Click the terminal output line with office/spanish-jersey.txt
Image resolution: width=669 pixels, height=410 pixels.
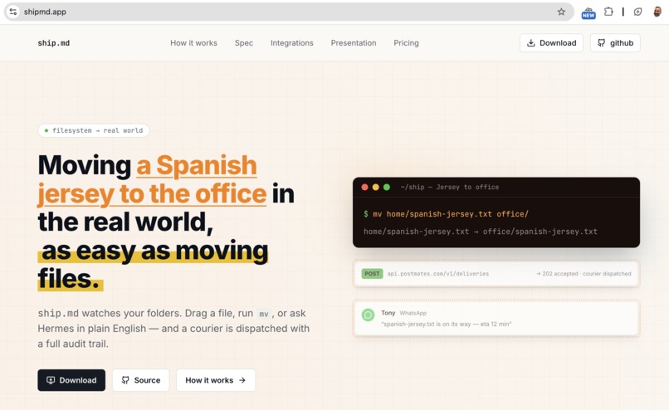point(481,232)
